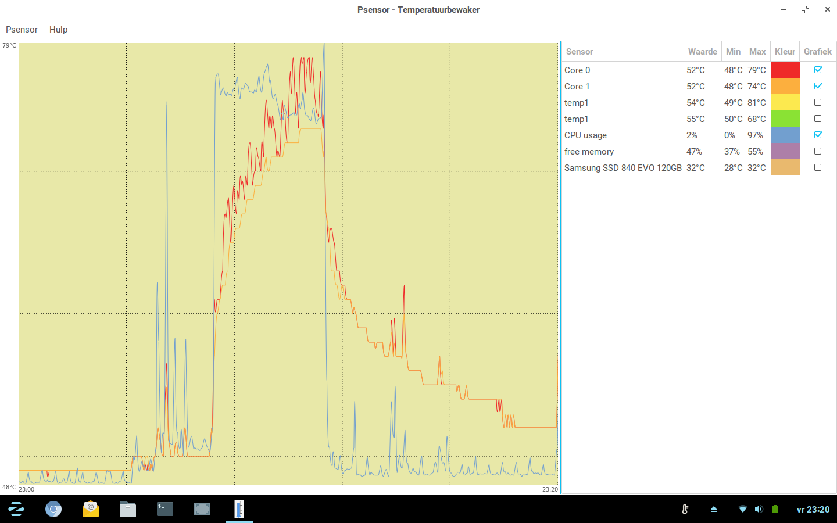Click the temperature indicator tray icon
Image resolution: width=837 pixels, height=523 pixels.
tap(685, 509)
